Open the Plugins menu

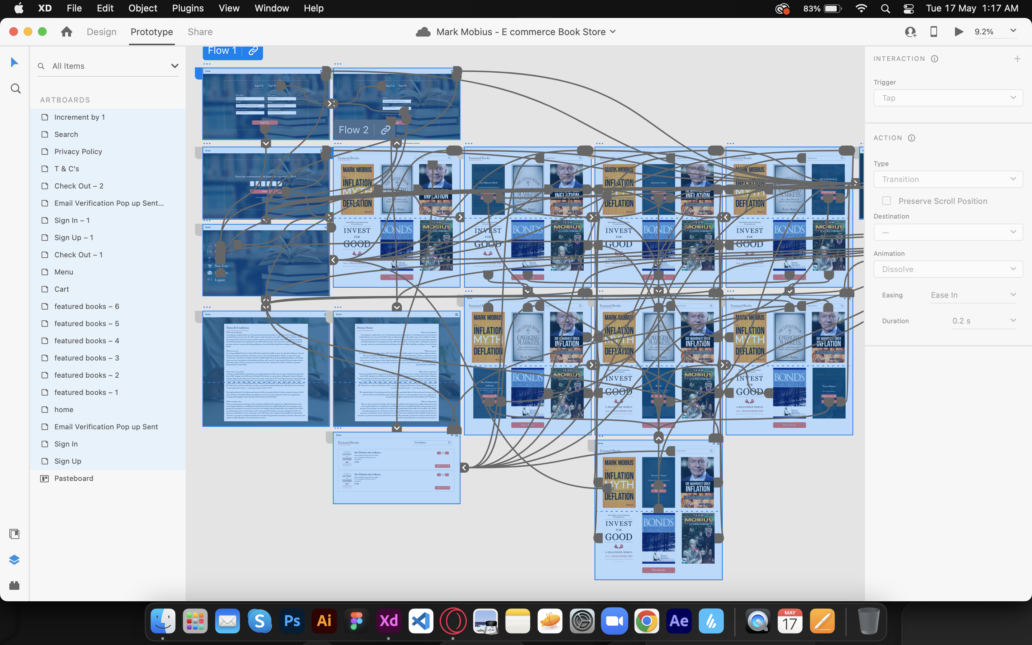[x=188, y=8]
